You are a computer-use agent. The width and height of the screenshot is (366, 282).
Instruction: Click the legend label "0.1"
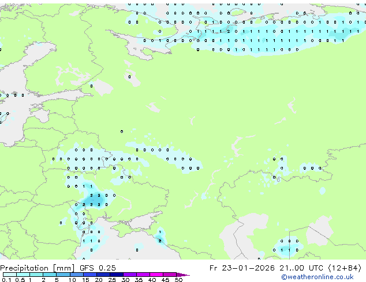coord(6,280)
